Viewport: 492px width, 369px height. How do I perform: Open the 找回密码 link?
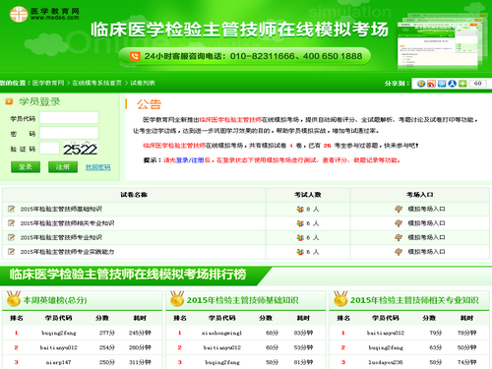[98, 167]
